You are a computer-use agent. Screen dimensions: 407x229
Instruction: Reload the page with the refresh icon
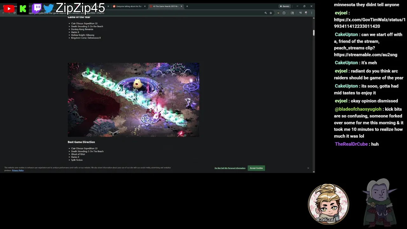click(14, 13)
